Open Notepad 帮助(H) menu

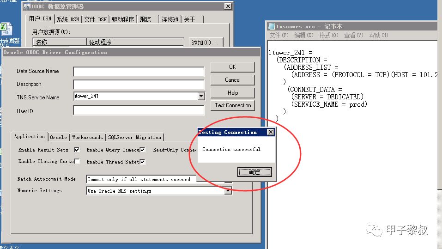coord(379,35)
